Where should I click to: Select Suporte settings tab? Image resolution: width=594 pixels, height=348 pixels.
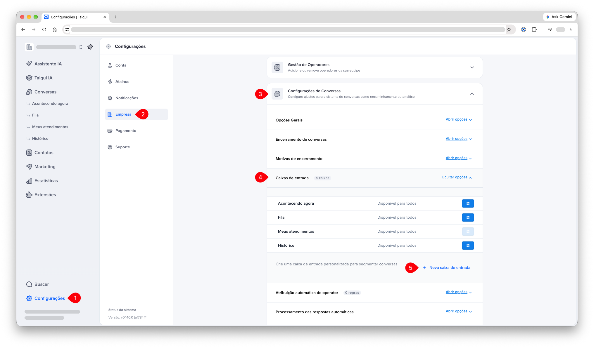(136, 147)
